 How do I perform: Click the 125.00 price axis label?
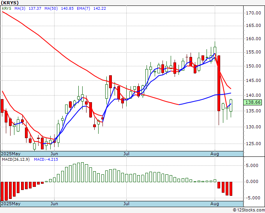point(253,144)
